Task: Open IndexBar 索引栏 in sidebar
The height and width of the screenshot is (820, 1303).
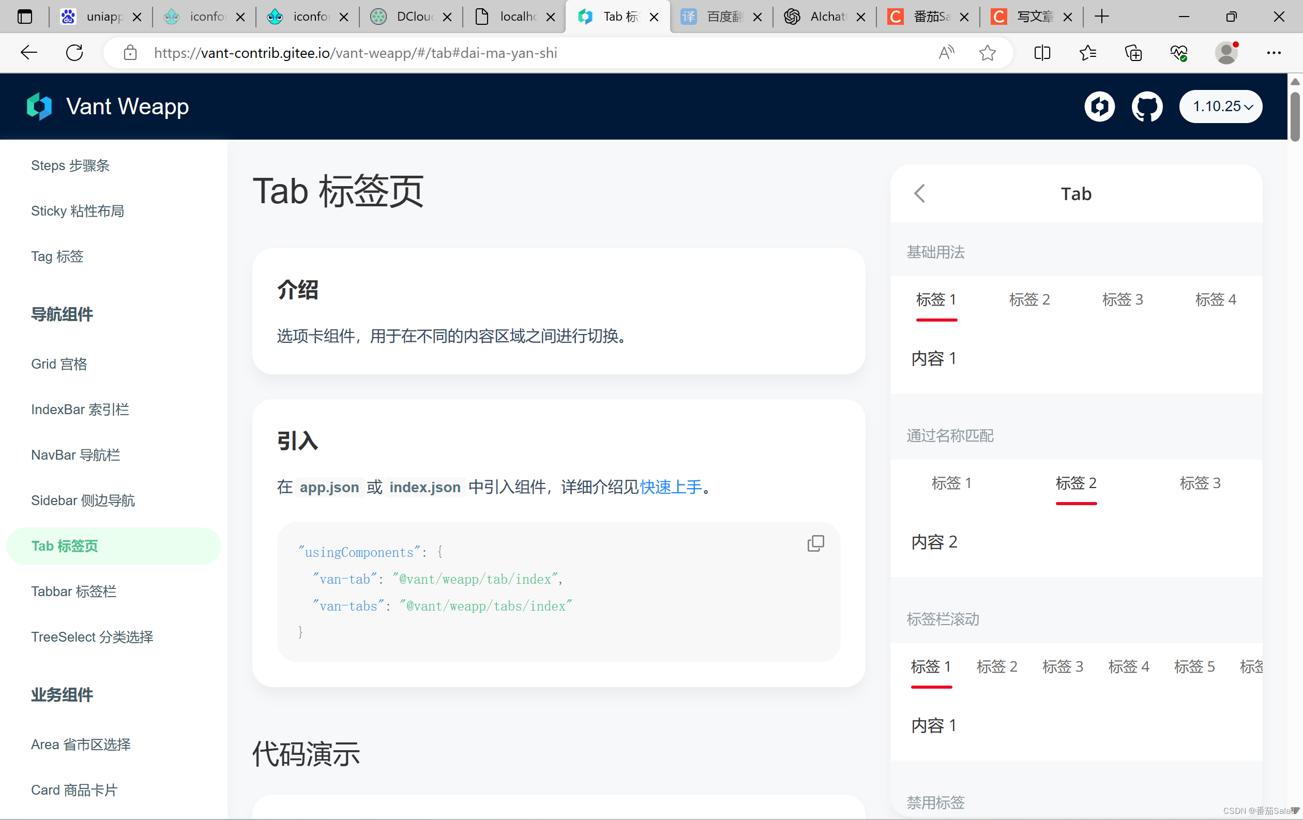Action: click(x=80, y=409)
